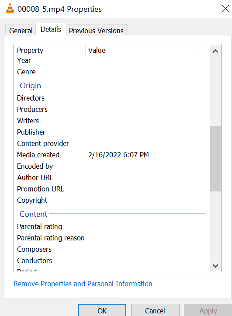Click the scrollbar up arrow
The width and height of the screenshot is (232, 316).
(215, 51)
